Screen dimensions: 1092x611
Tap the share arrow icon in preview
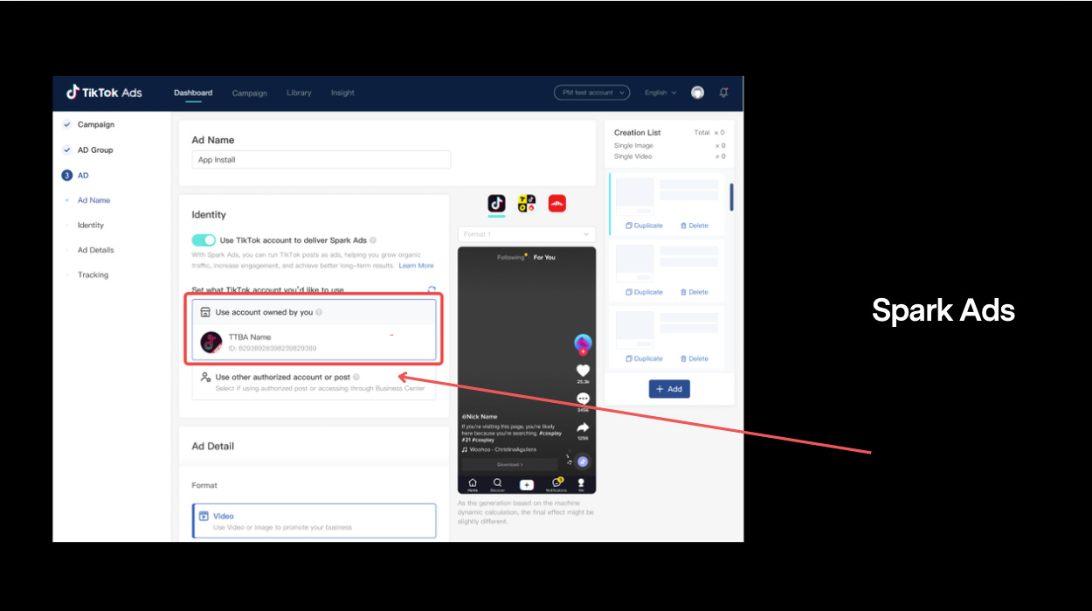[583, 427]
